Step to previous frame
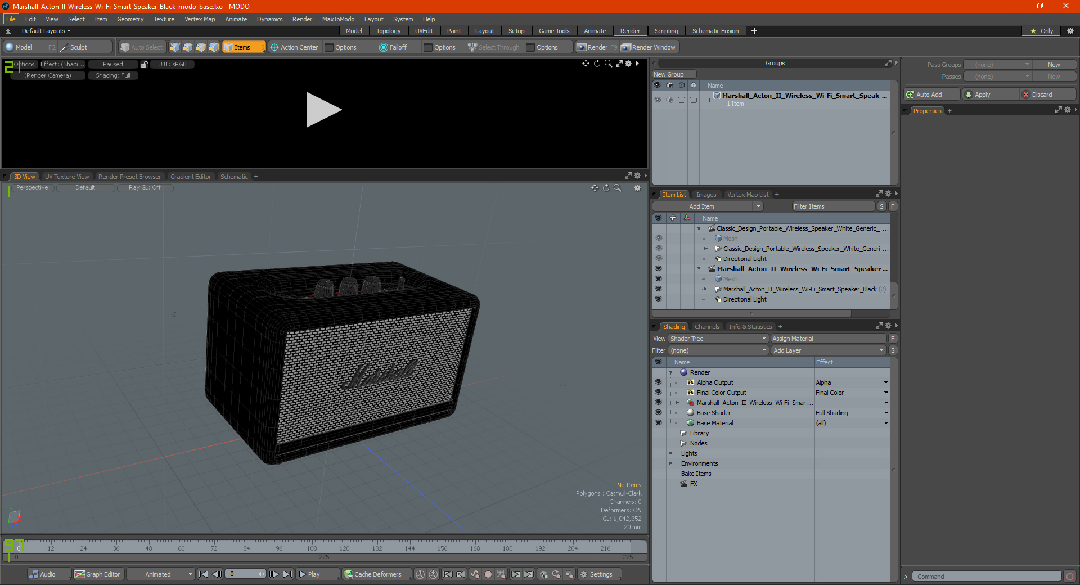The width and height of the screenshot is (1080, 585). point(217,574)
